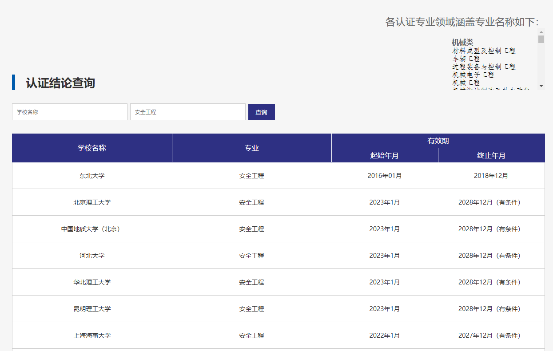Click the 河北大学 school name cell

pyautogui.click(x=92, y=256)
